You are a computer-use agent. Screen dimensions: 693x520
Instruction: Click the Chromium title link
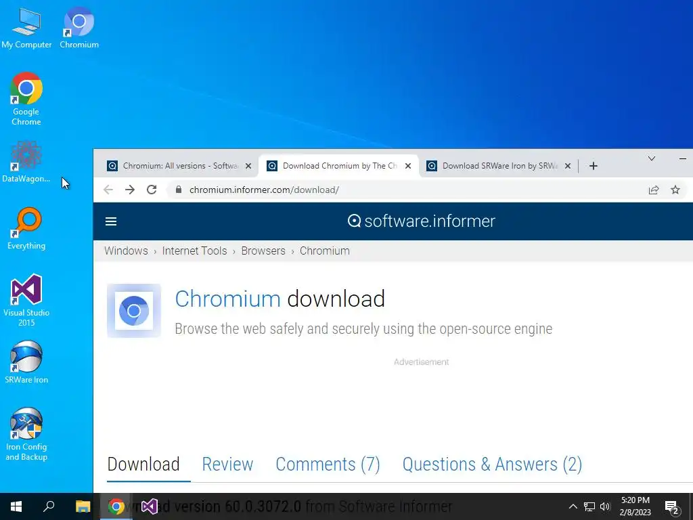click(227, 299)
